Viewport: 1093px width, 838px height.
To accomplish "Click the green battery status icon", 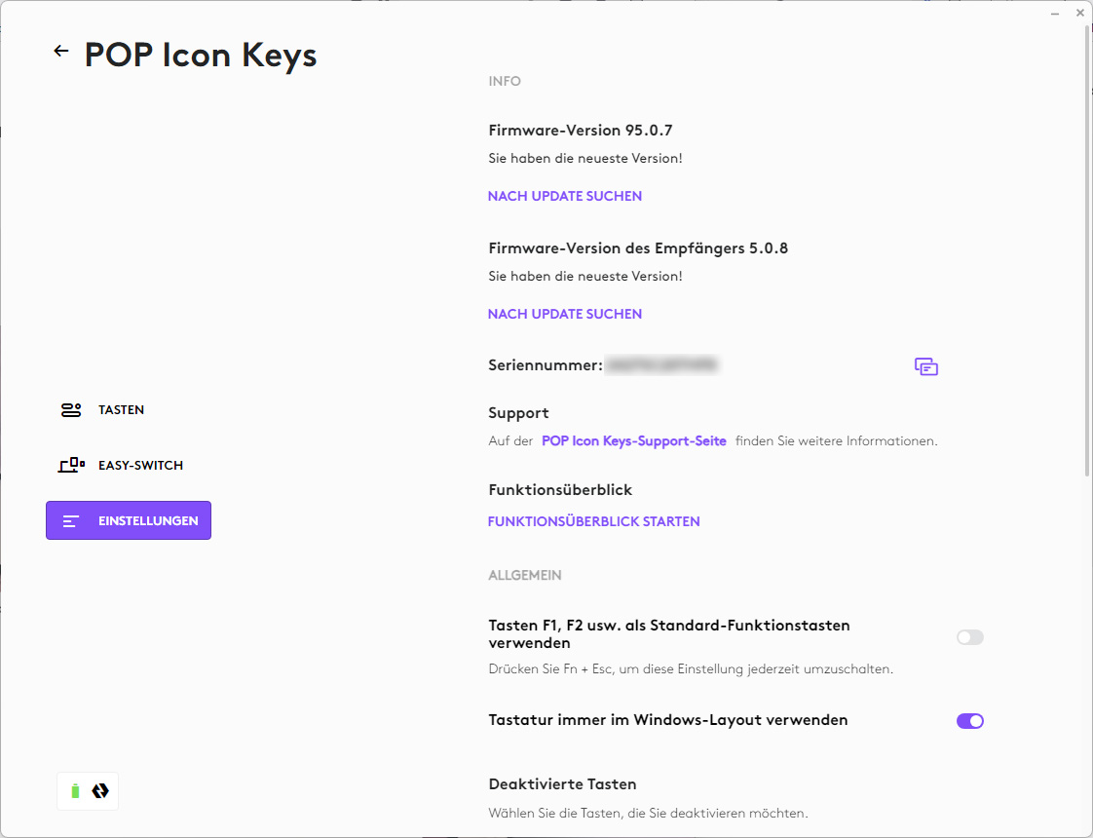I will 76,791.
